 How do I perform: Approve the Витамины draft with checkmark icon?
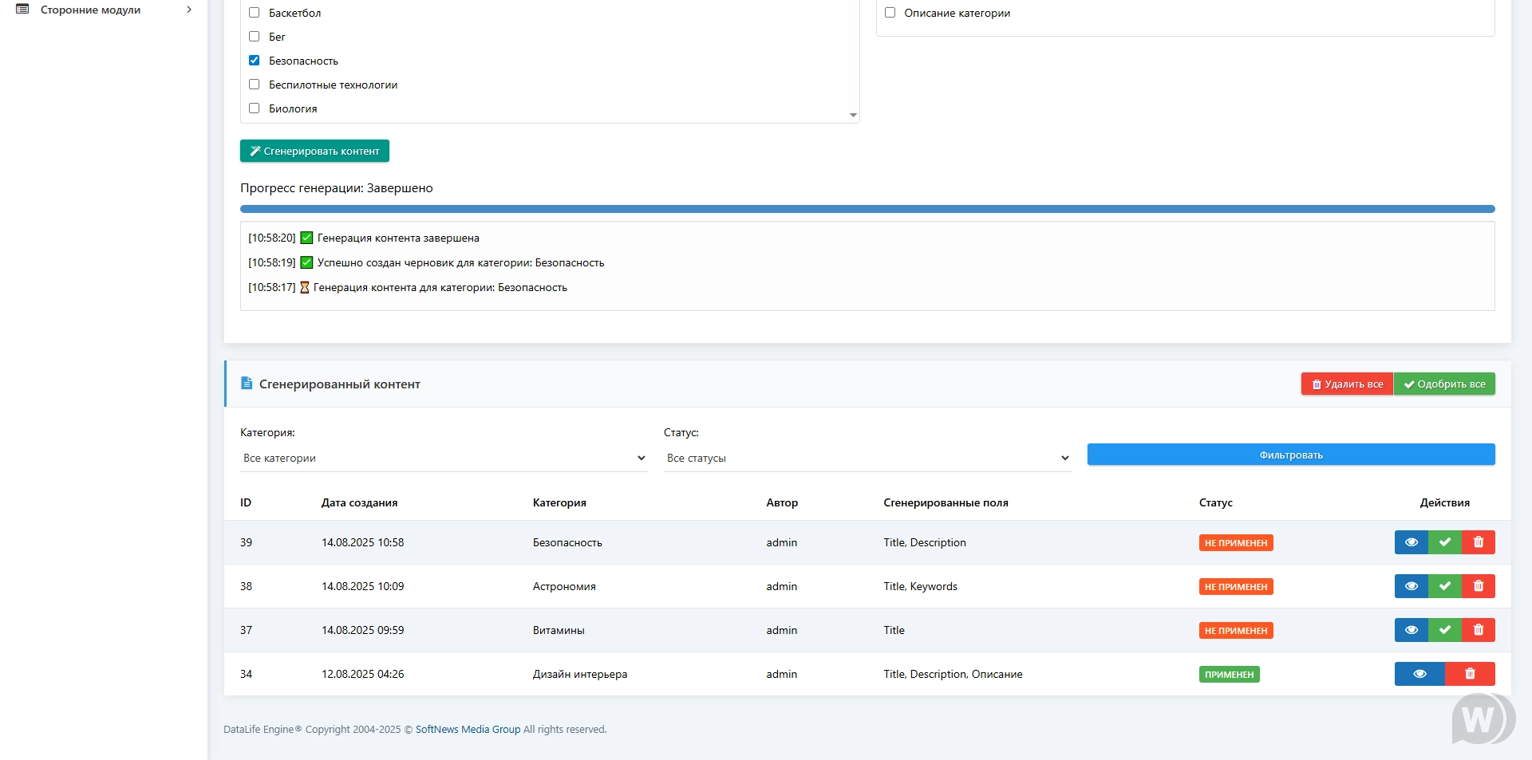[x=1444, y=630]
